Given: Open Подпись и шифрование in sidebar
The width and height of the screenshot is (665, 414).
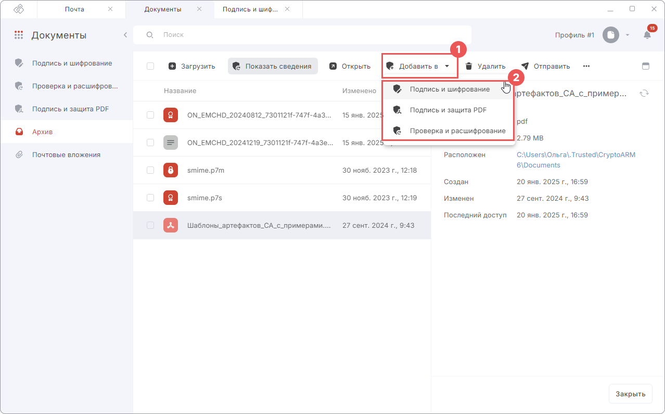Looking at the screenshot, I should point(67,63).
